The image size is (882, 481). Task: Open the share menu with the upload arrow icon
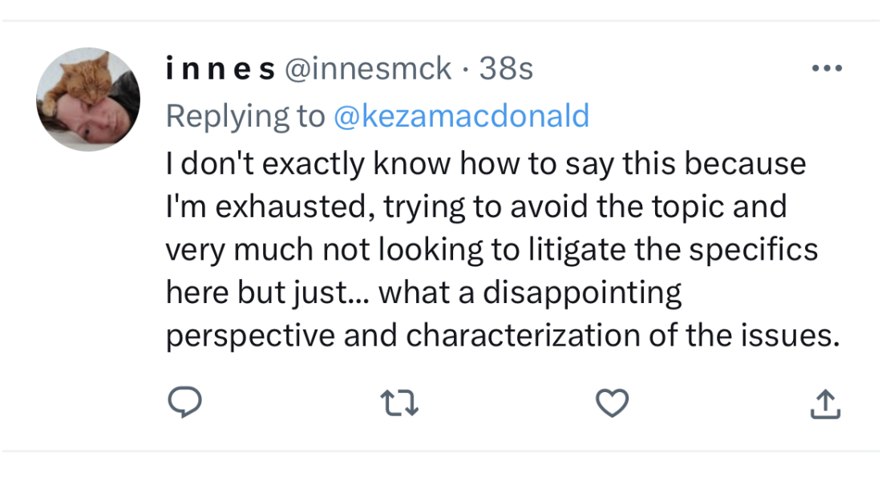click(x=825, y=404)
